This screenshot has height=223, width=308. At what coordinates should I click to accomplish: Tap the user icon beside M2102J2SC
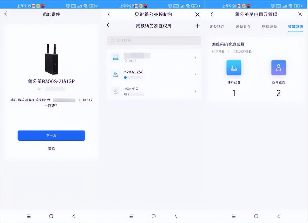click(x=116, y=74)
